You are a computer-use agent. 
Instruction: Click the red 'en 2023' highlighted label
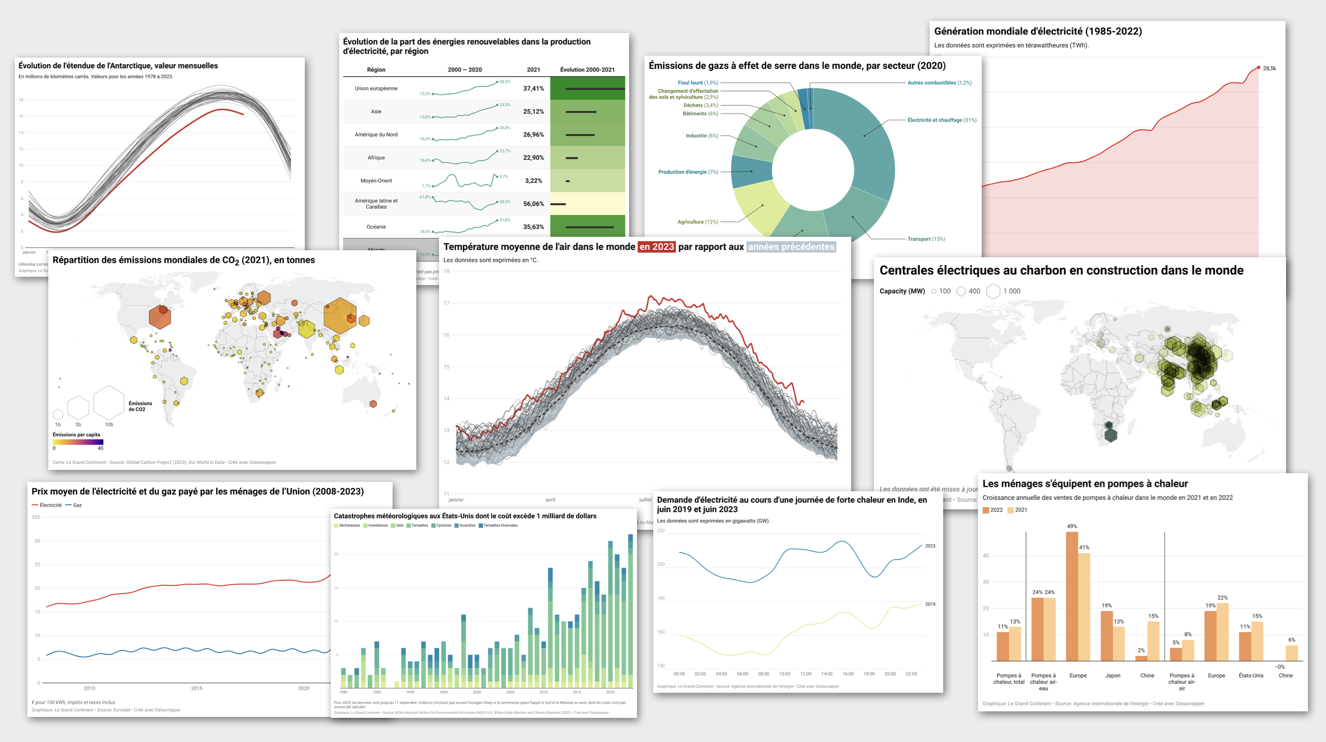pos(656,247)
